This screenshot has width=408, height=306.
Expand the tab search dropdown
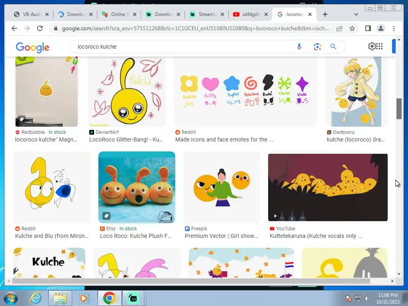[x=356, y=14]
